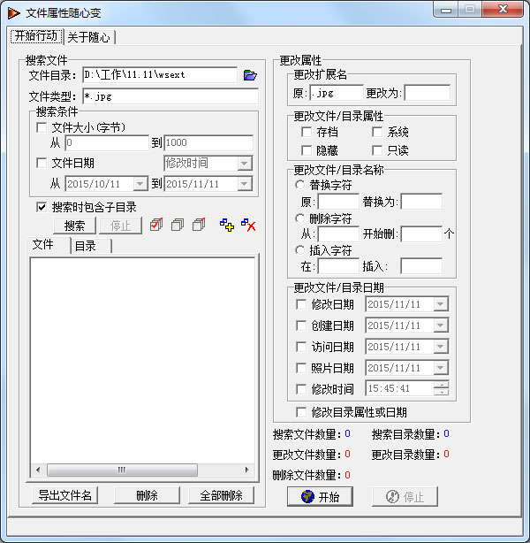Check the 存档 attribute

tap(307, 132)
